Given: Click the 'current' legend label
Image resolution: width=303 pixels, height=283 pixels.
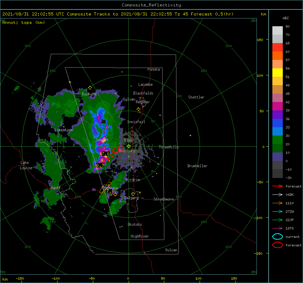Looking at the screenshot, I should point(293,237).
